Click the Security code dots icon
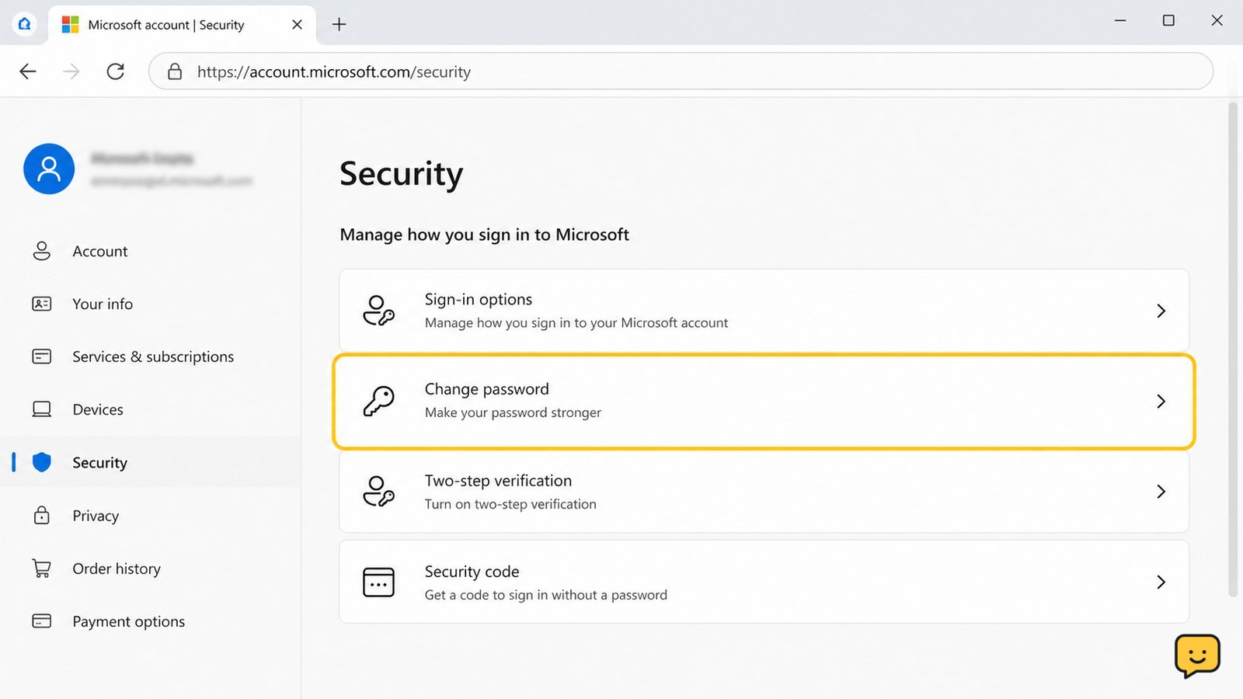 [379, 582]
